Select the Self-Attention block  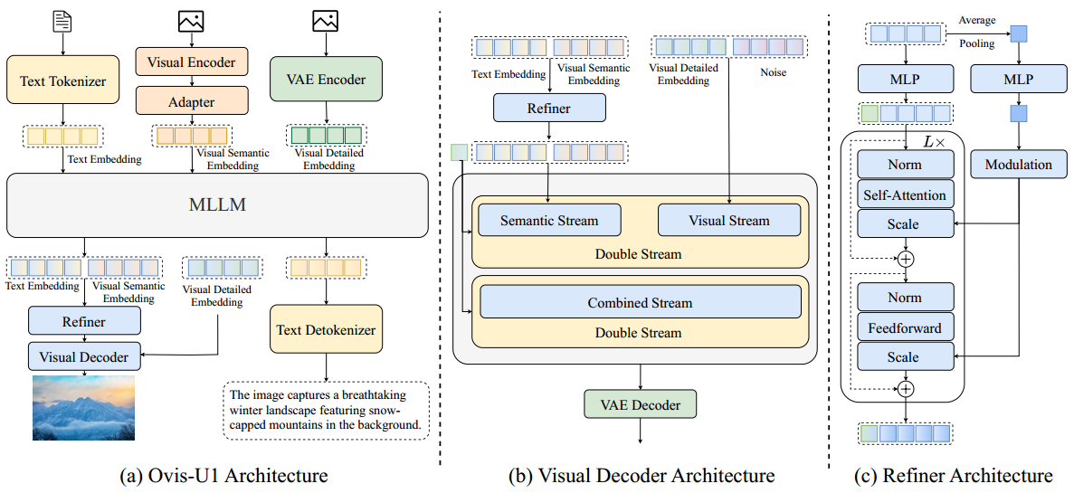pyautogui.click(x=906, y=195)
